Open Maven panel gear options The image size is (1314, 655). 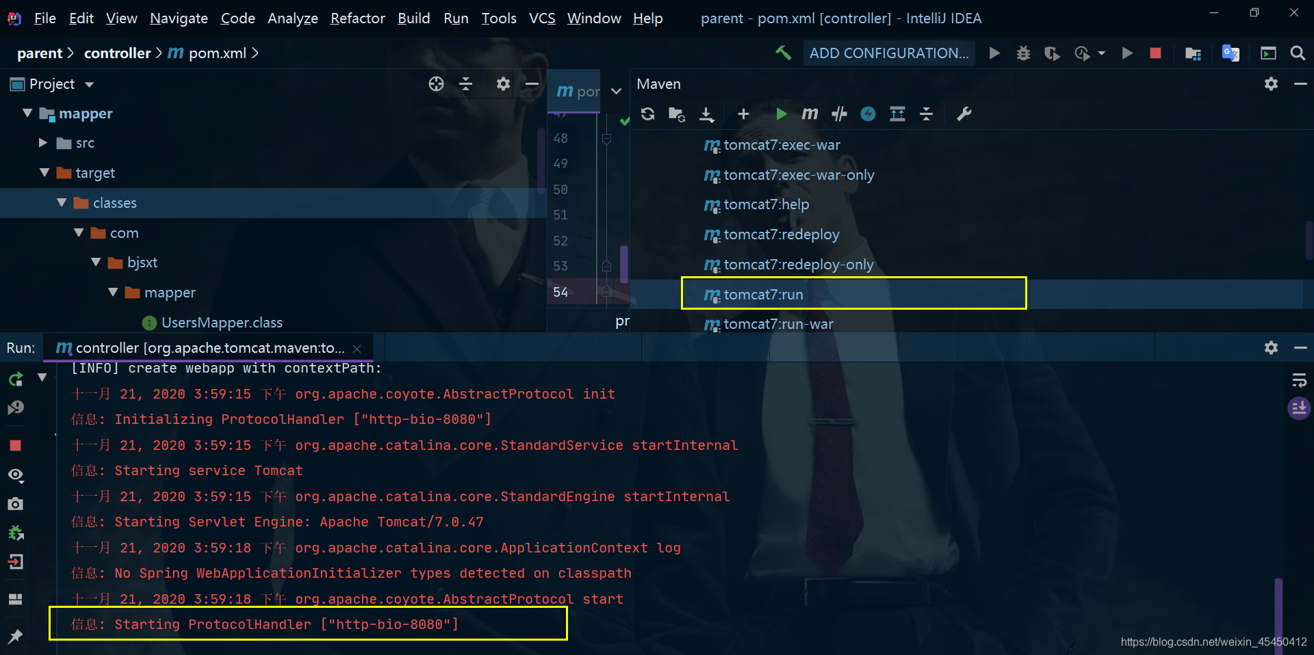1271,84
